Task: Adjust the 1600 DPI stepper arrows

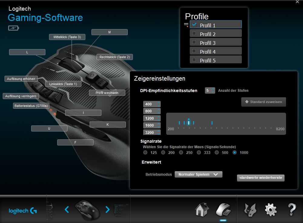Action: 158,125
